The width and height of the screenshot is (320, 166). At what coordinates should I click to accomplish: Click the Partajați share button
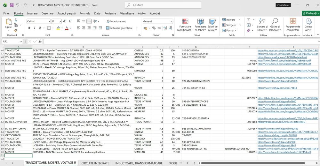click(311, 13)
